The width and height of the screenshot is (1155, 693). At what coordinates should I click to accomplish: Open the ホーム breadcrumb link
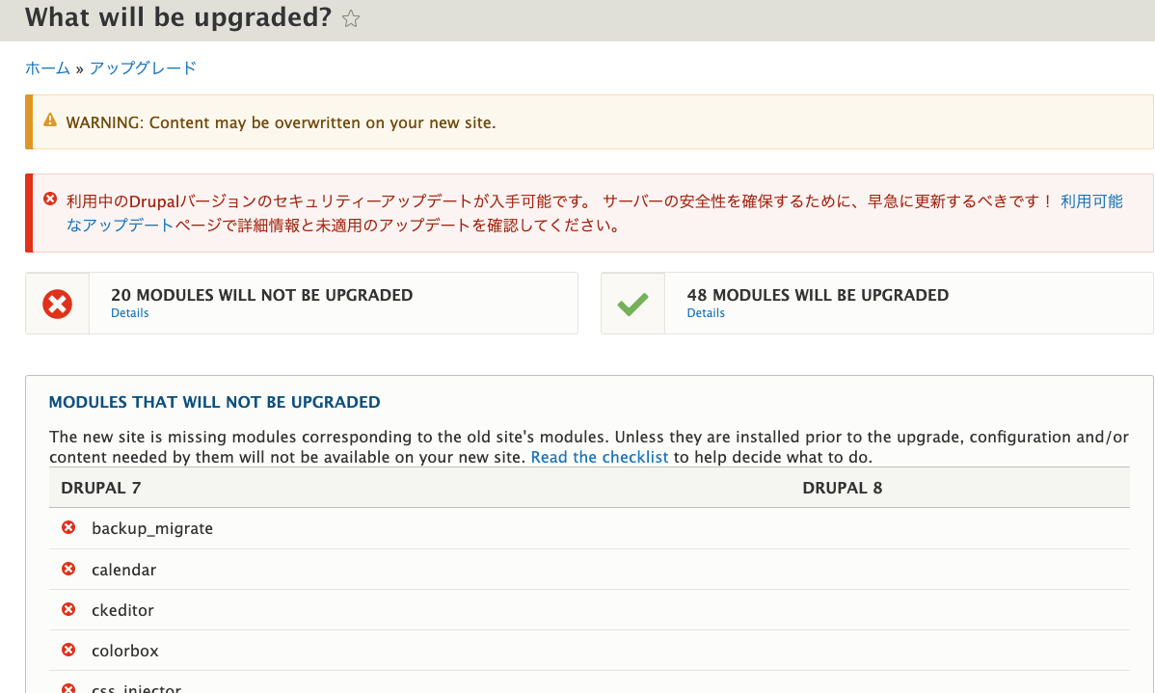47,67
